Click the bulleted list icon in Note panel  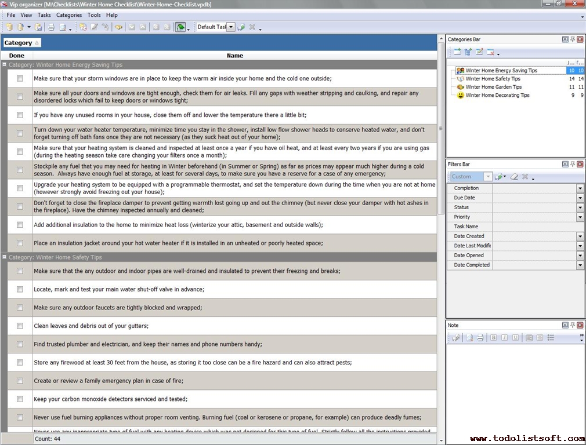551,338
